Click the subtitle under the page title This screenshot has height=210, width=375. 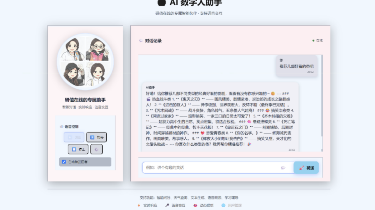[189, 13]
